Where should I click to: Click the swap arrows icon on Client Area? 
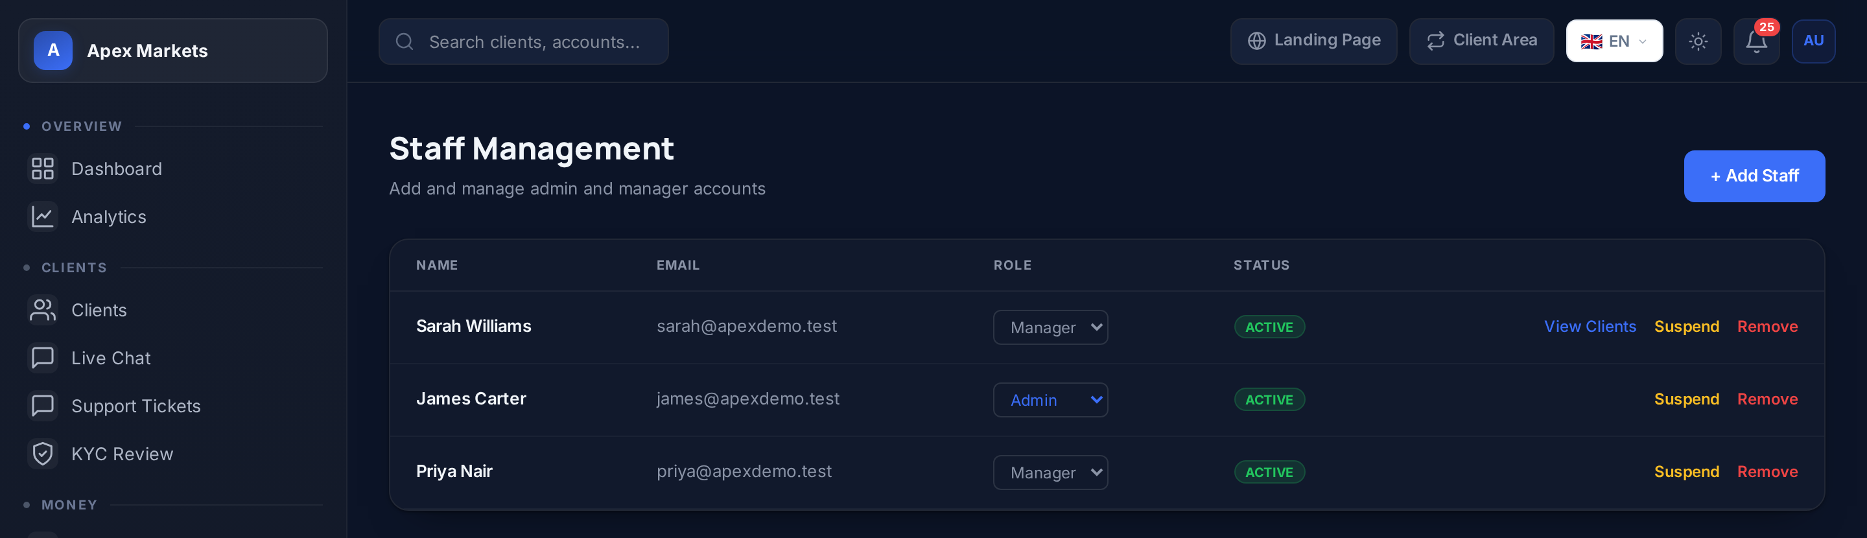click(x=1436, y=41)
